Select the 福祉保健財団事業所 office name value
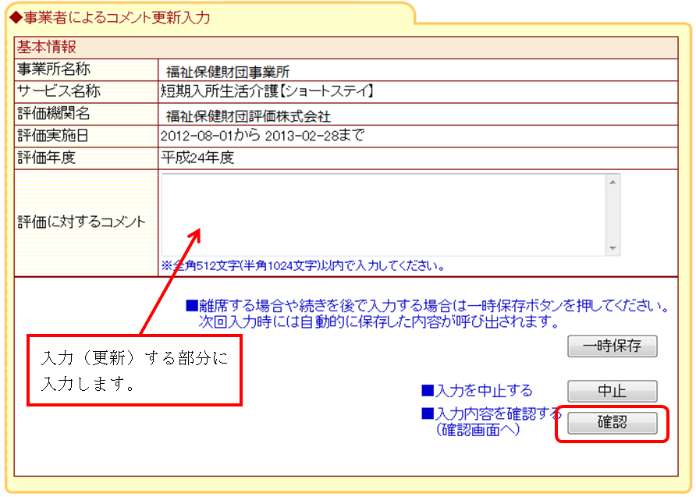The image size is (696, 497). click(228, 72)
